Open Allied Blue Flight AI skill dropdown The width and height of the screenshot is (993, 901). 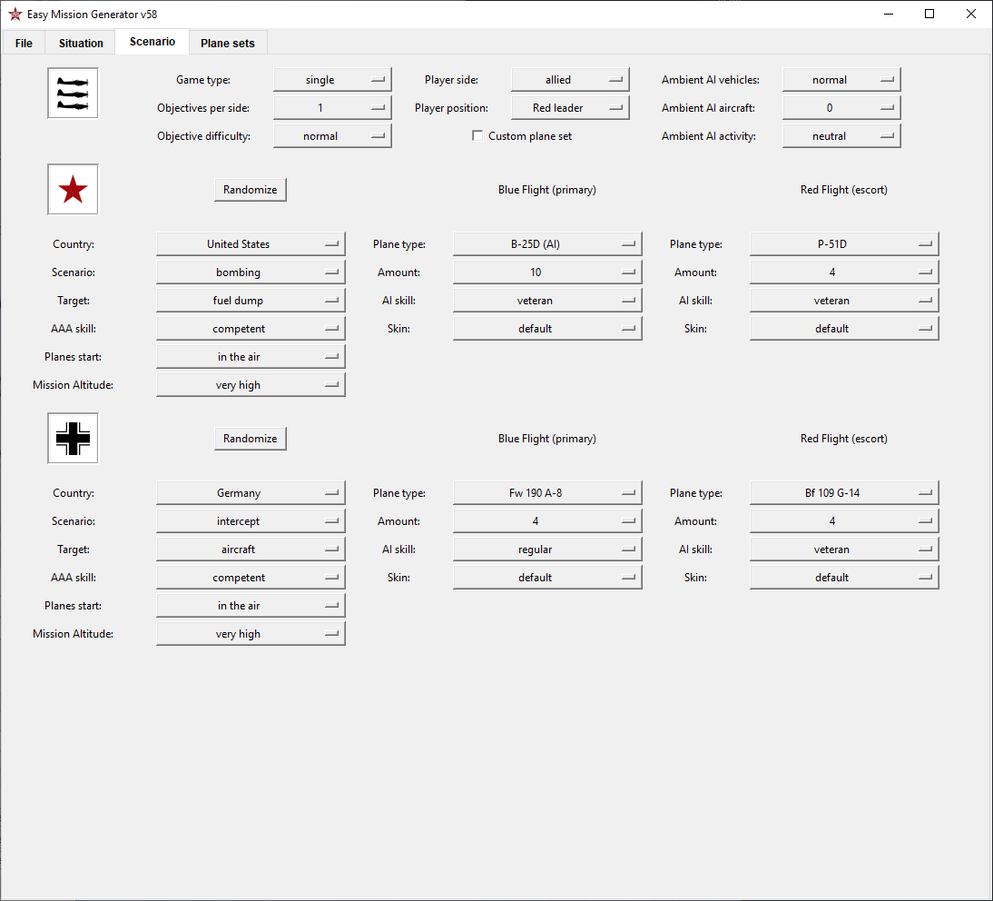547,301
